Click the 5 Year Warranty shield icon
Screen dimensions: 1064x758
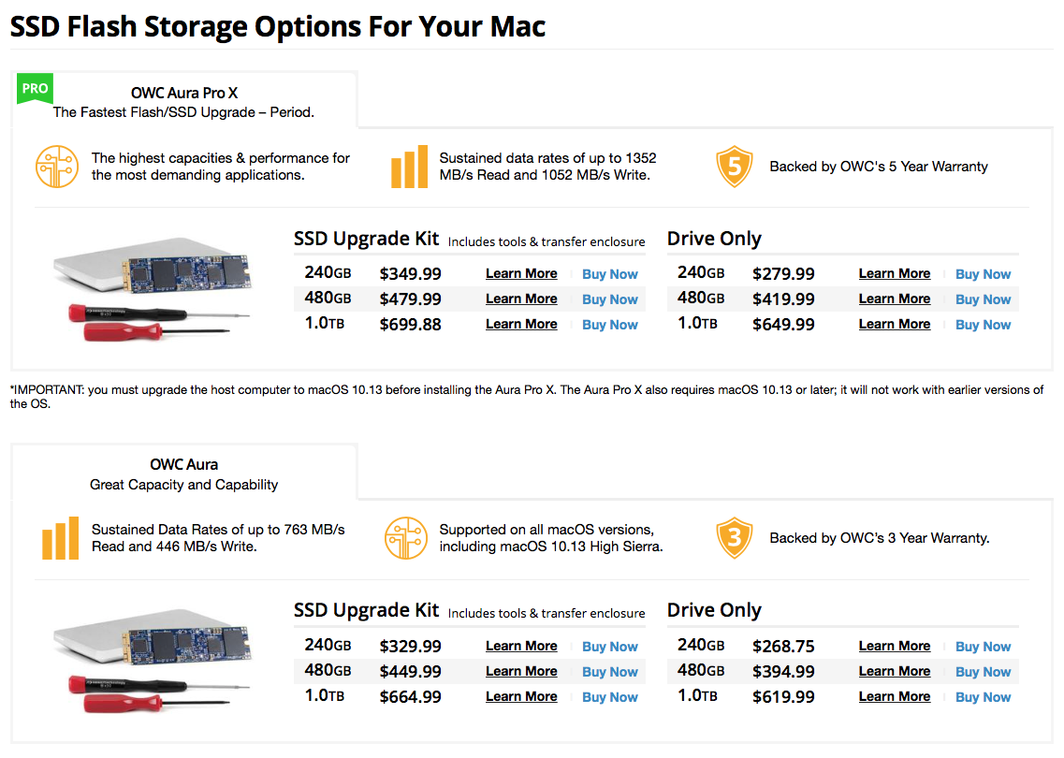coord(735,167)
